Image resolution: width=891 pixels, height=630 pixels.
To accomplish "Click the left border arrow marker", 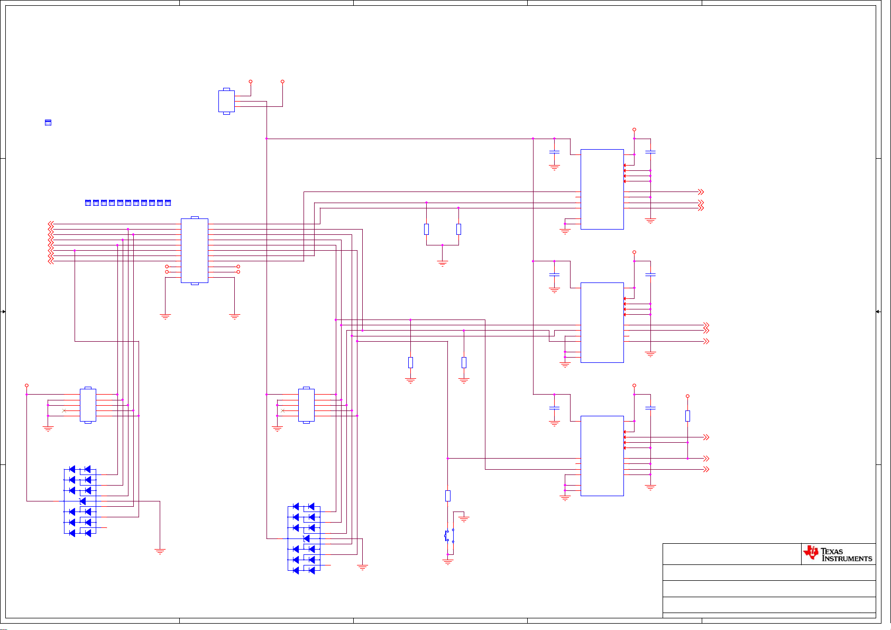I will tap(3, 312).
